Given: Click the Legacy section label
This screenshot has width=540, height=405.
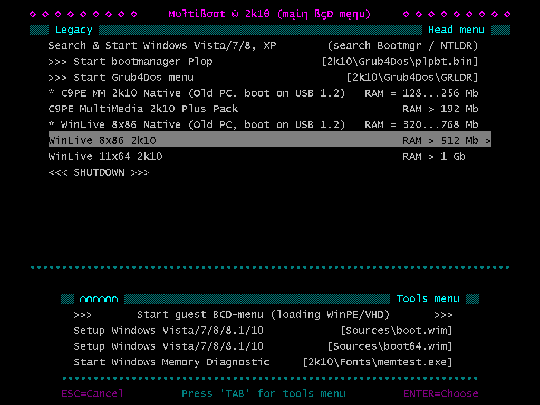Looking at the screenshot, I should click(x=74, y=30).
